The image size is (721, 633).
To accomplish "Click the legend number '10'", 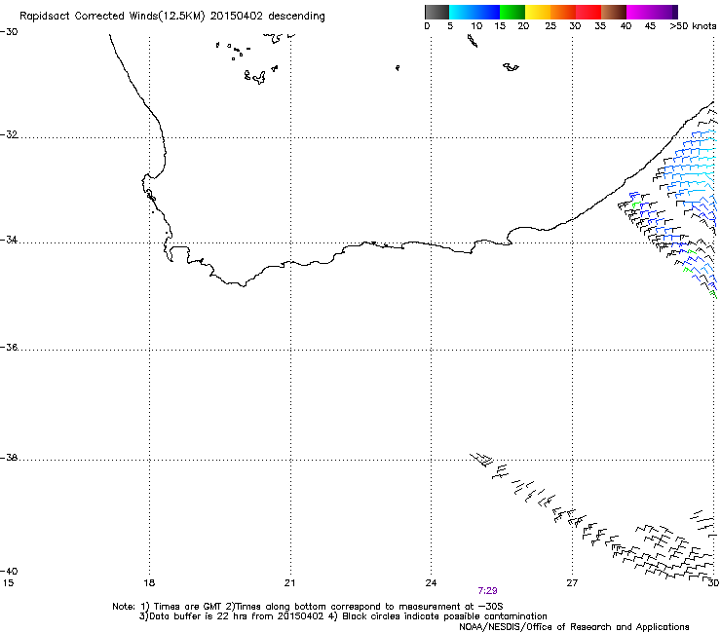I will [476, 26].
